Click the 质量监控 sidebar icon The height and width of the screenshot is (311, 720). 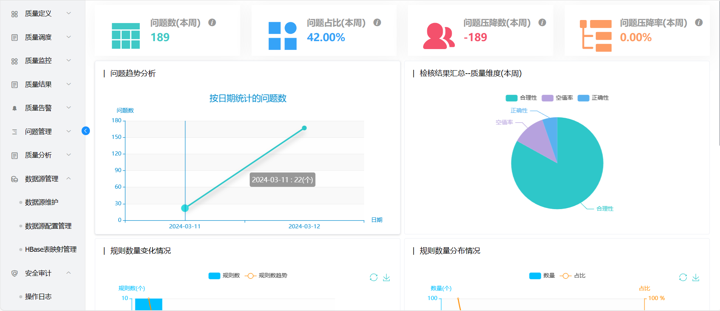14,61
